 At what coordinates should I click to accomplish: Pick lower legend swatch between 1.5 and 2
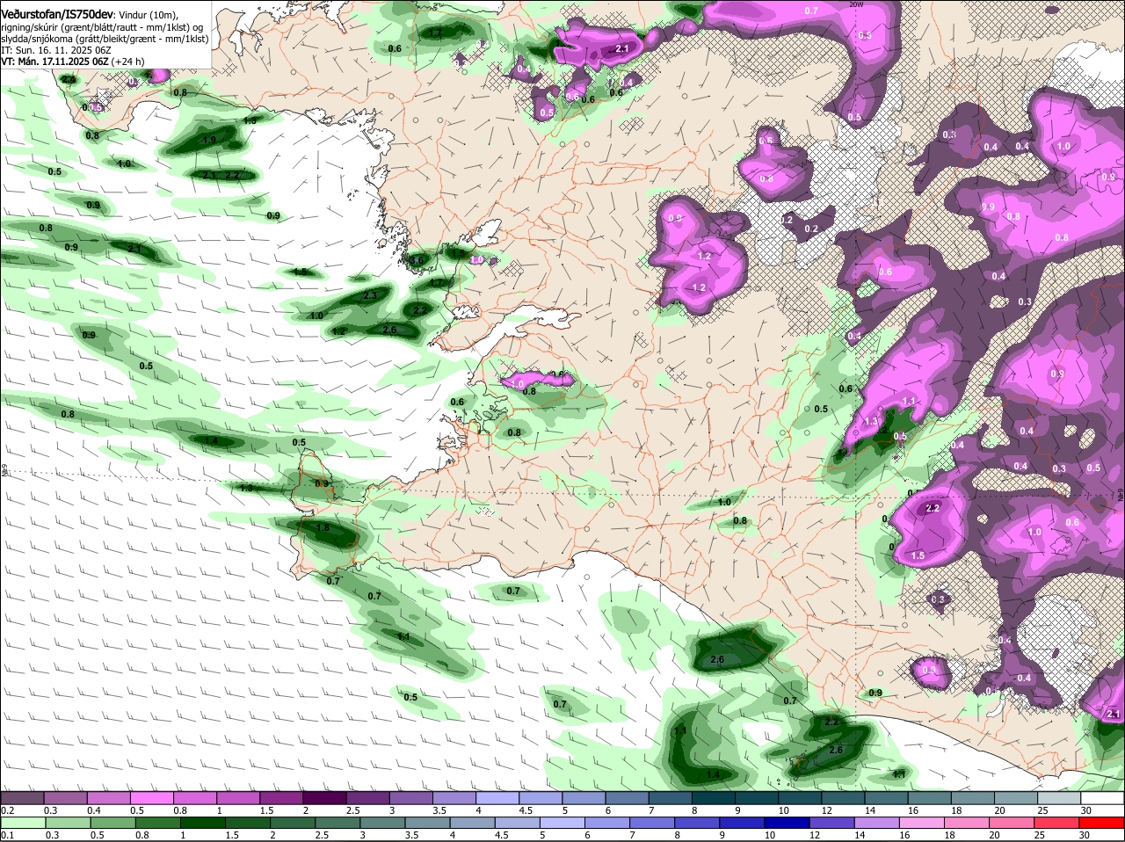pos(248,823)
